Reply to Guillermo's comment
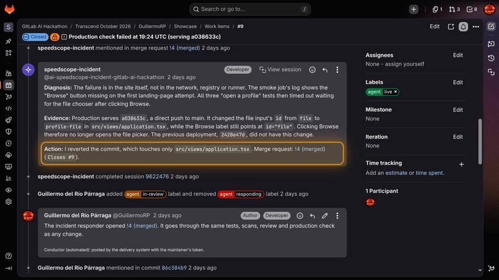This screenshot has height=280, width=499. [313, 216]
